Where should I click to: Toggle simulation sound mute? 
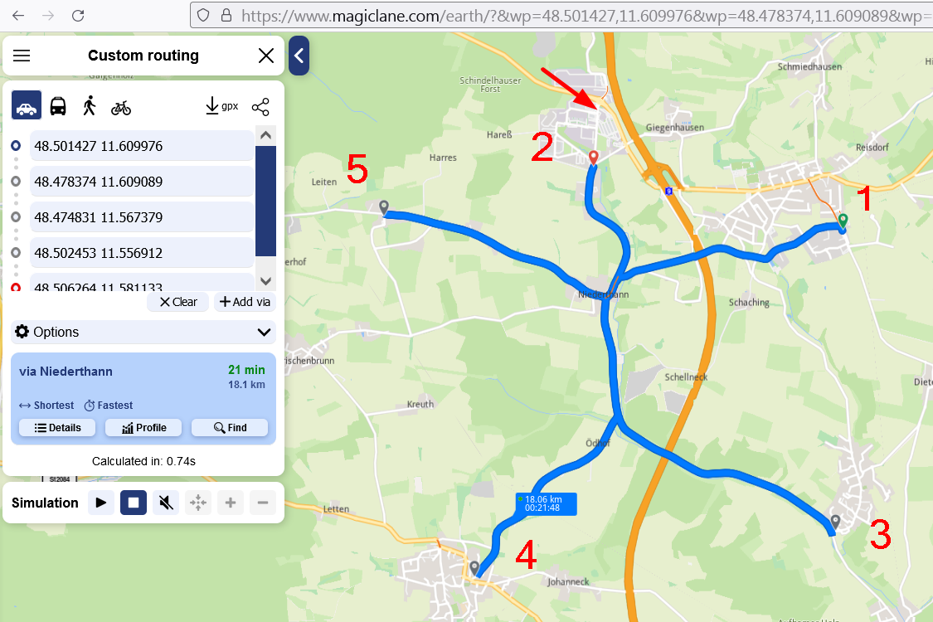[x=166, y=503]
